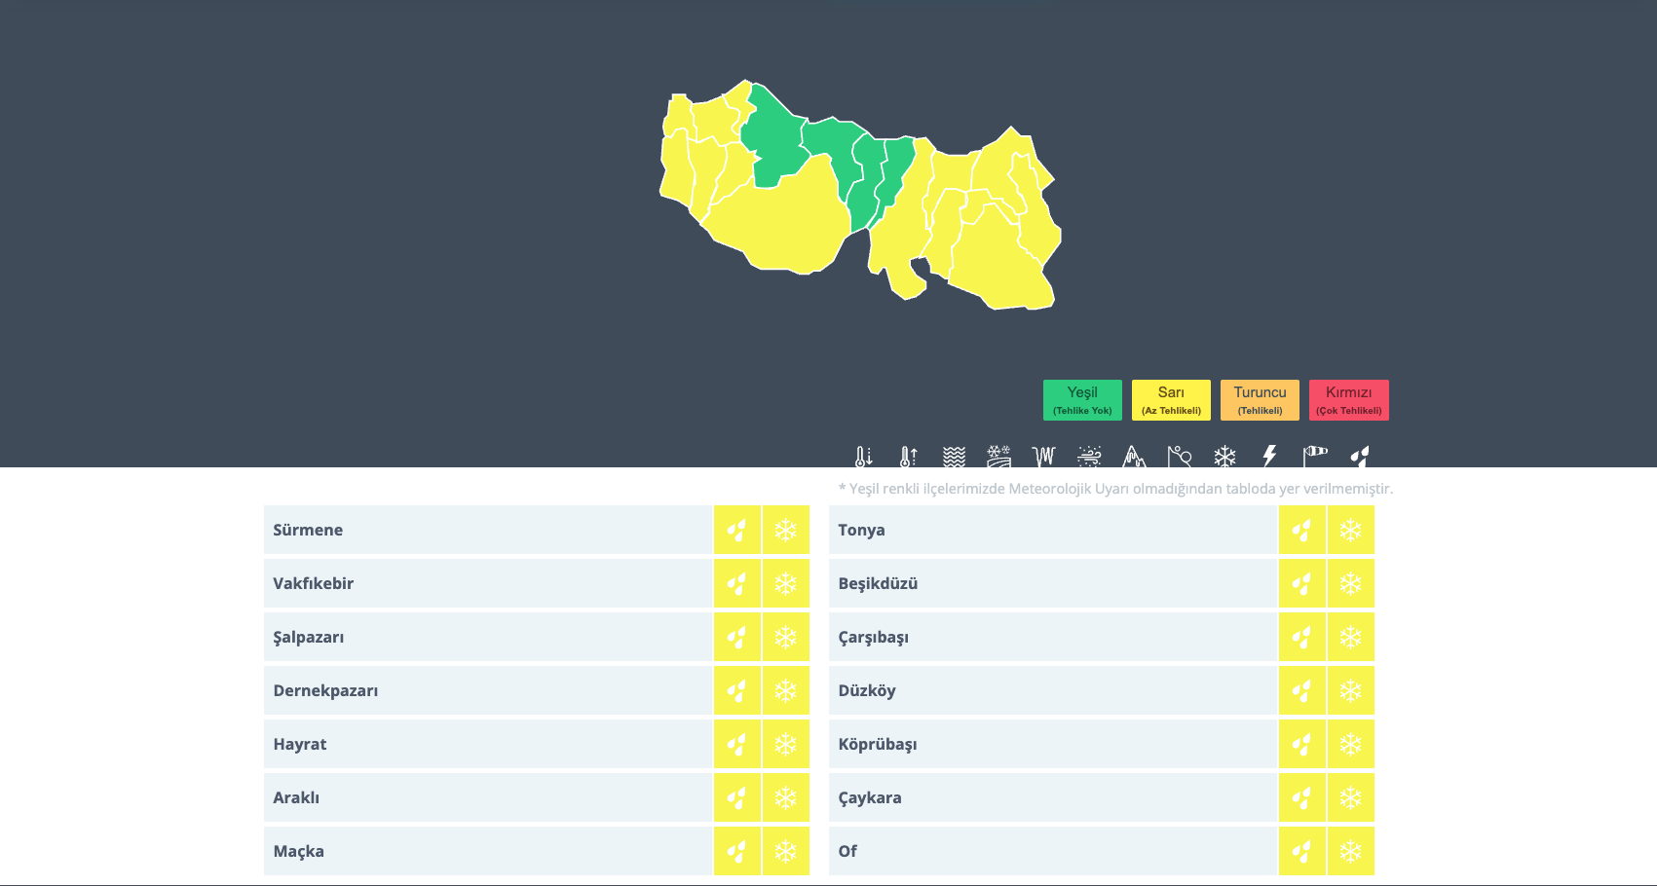Click the Hayrat district name
This screenshot has height=886, width=1657.
pyautogui.click(x=300, y=744)
